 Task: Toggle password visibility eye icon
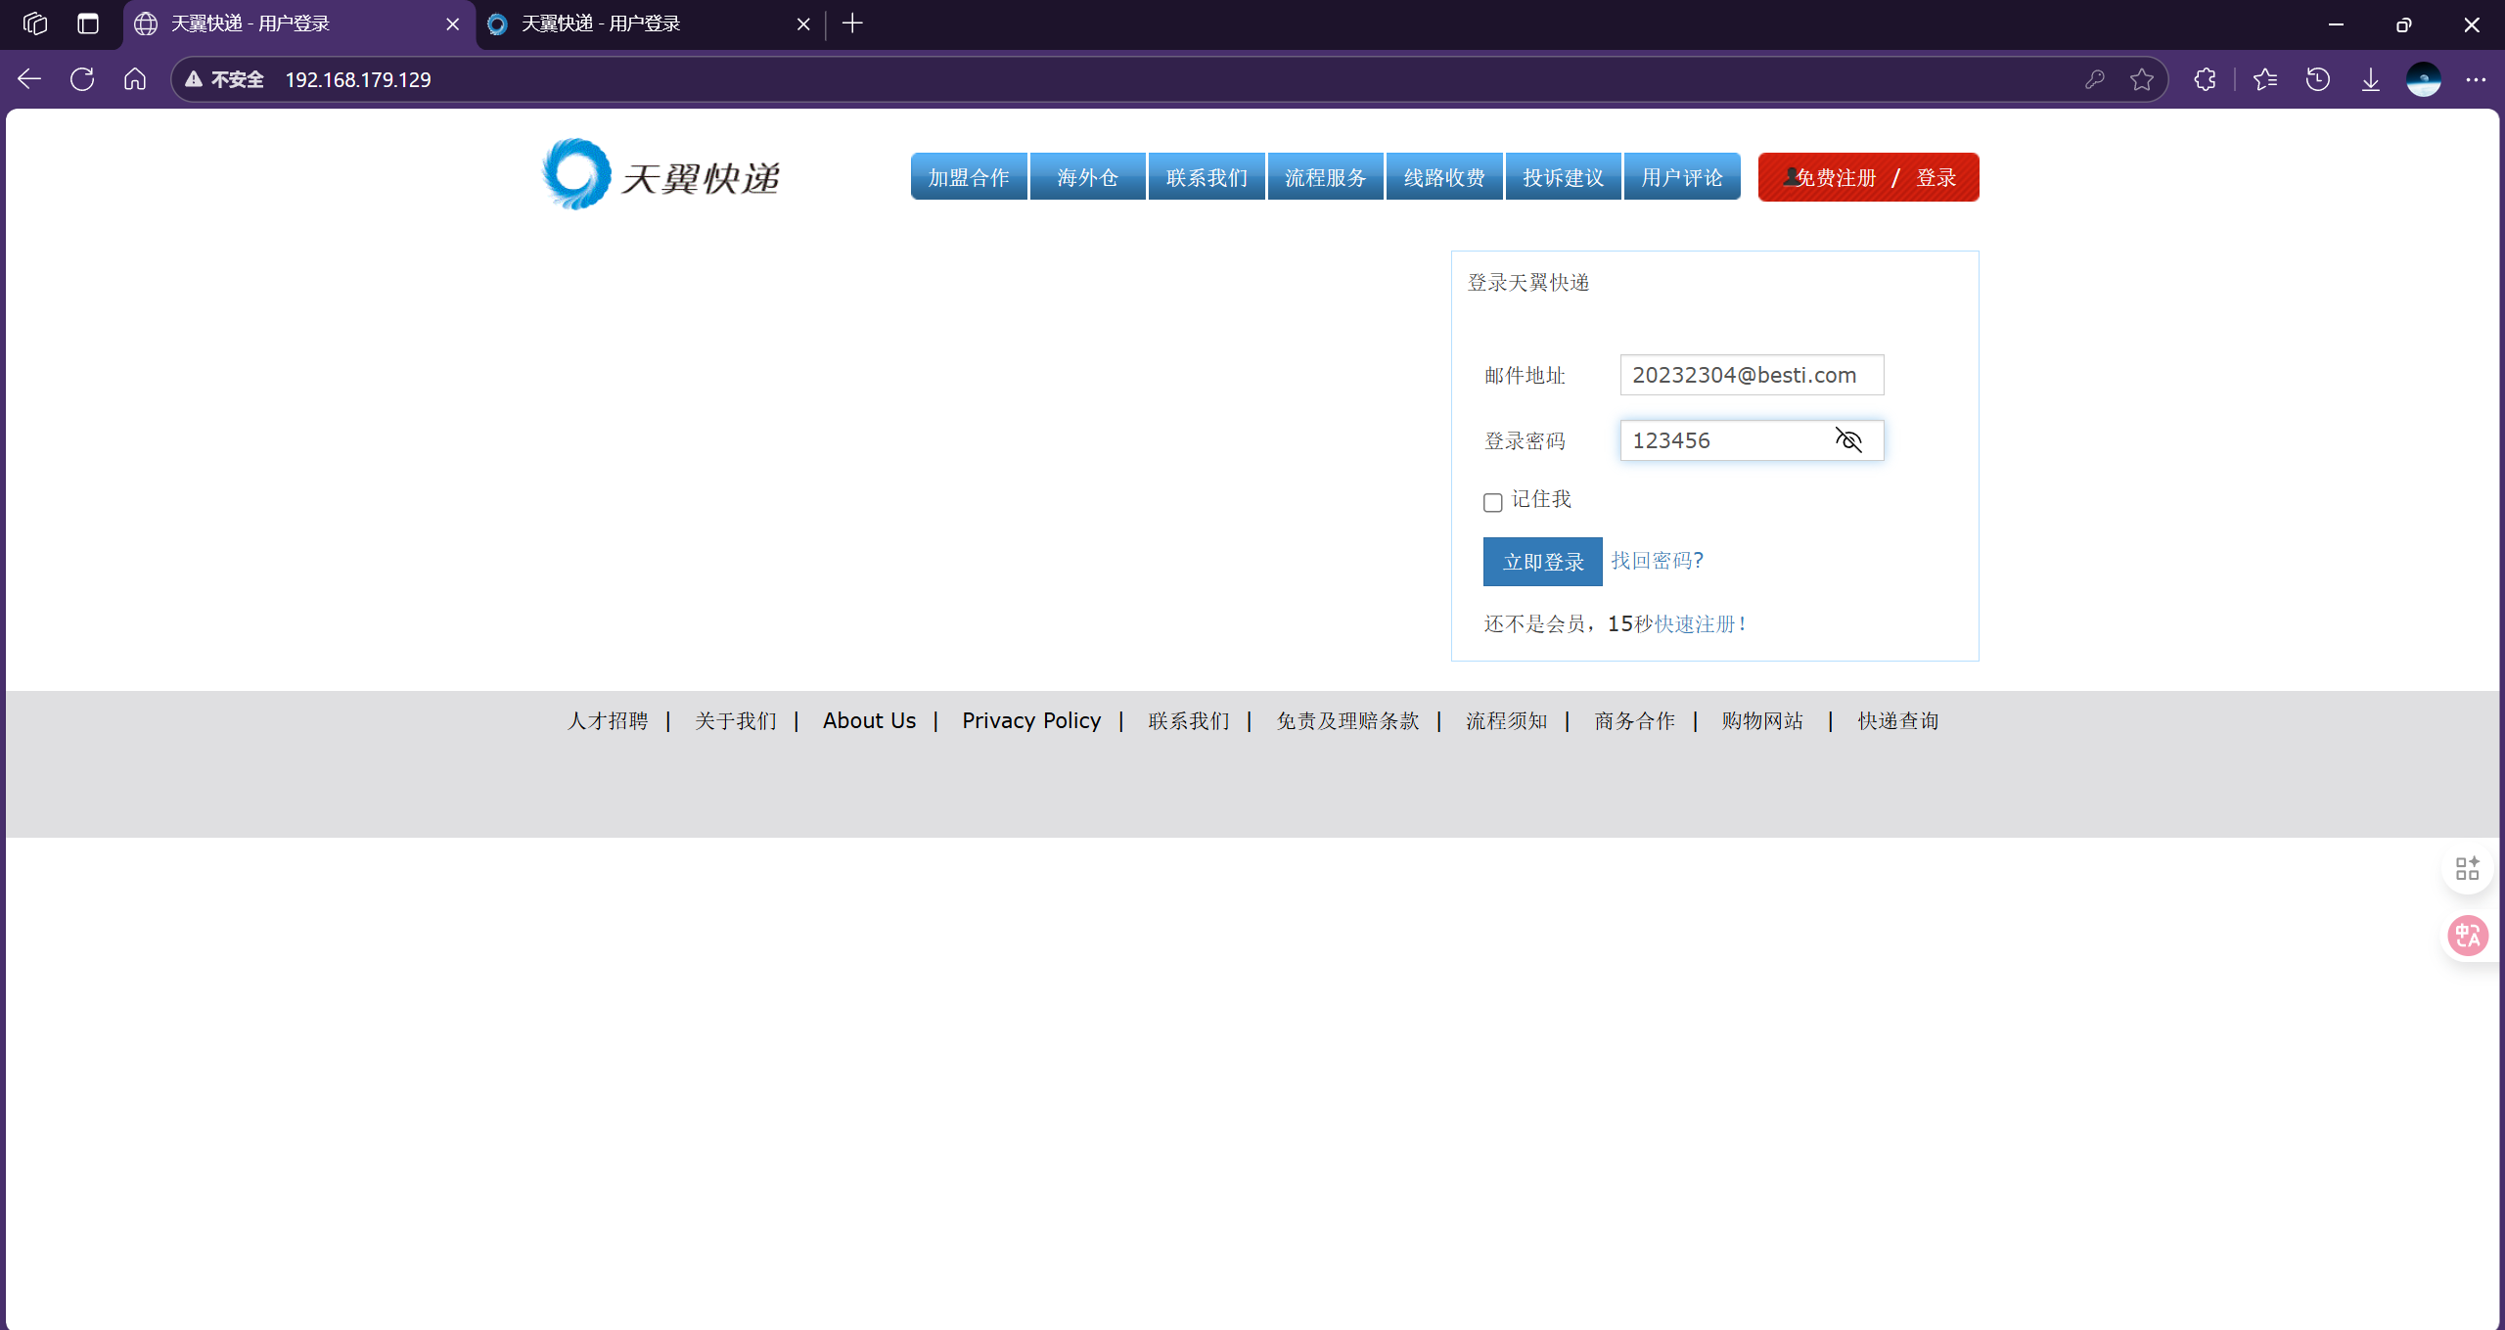click(1847, 440)
